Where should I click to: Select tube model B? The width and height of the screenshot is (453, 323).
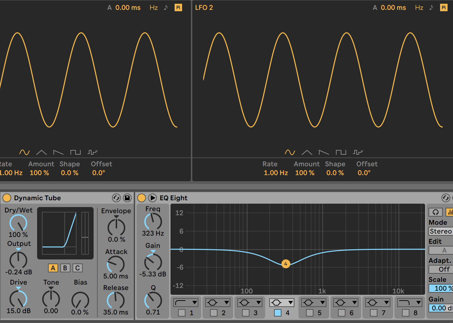[65, 268]
